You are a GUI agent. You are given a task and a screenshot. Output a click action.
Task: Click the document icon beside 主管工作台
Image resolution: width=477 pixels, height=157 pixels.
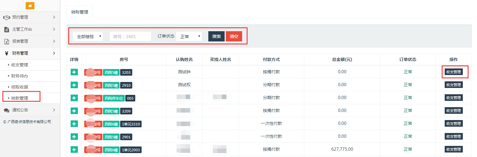(7, 29)
